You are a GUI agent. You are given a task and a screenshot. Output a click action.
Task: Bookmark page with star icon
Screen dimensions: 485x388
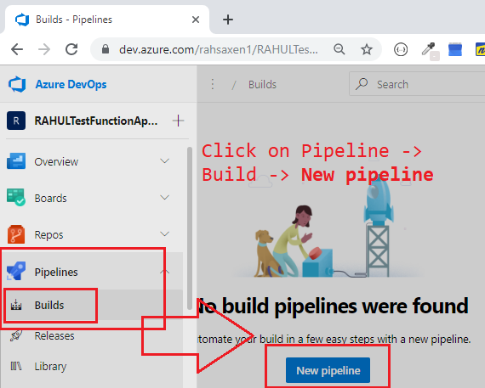[367, 49]
